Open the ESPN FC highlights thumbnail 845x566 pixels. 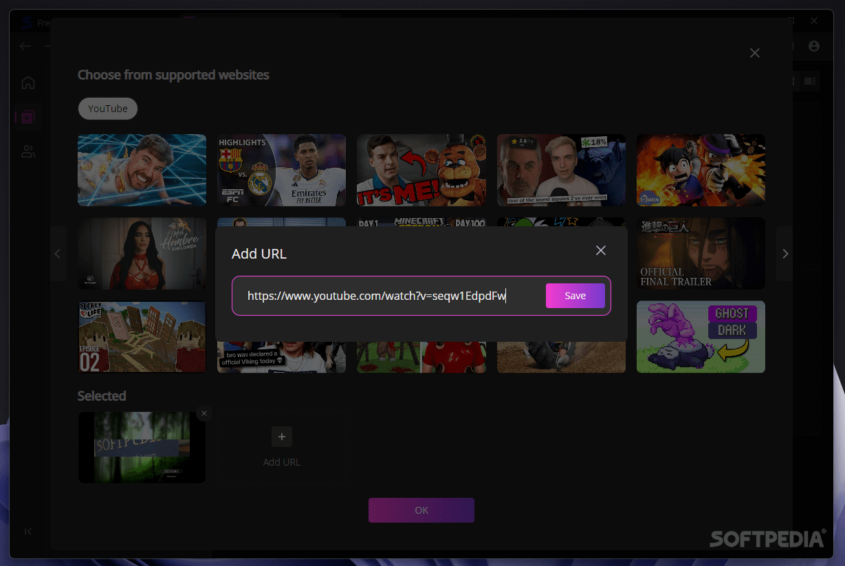click(x=281, y=170)
